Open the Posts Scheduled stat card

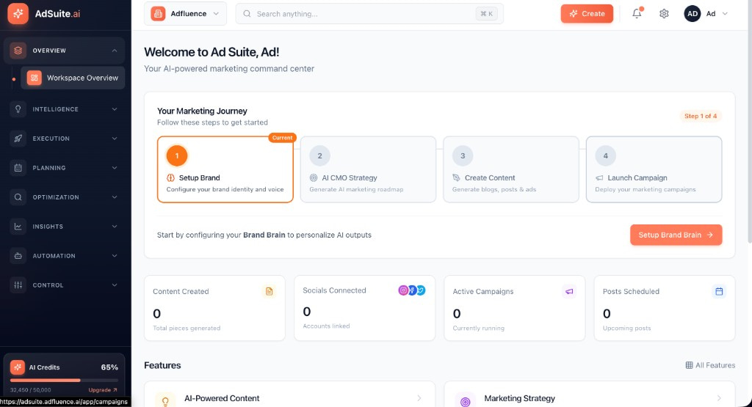pyautogui.click(x=664, y=308)
